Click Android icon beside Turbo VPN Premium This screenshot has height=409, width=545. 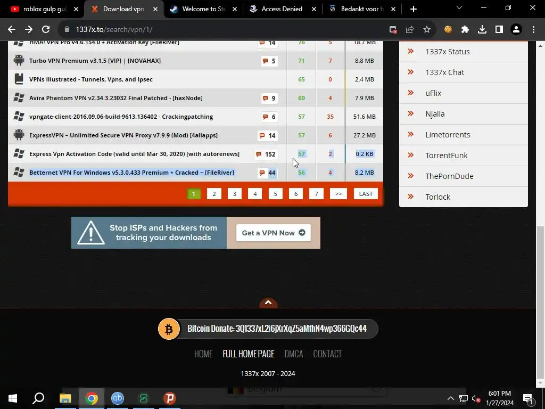click(19, 61)
